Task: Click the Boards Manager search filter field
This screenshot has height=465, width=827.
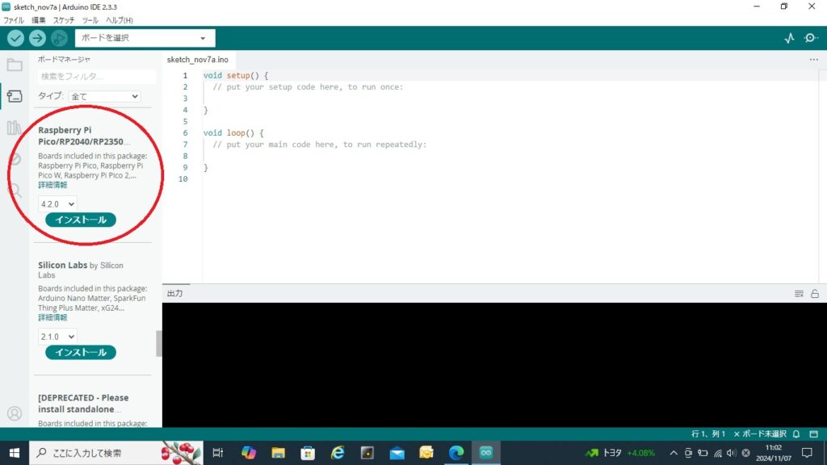Action: click(97, 77)
